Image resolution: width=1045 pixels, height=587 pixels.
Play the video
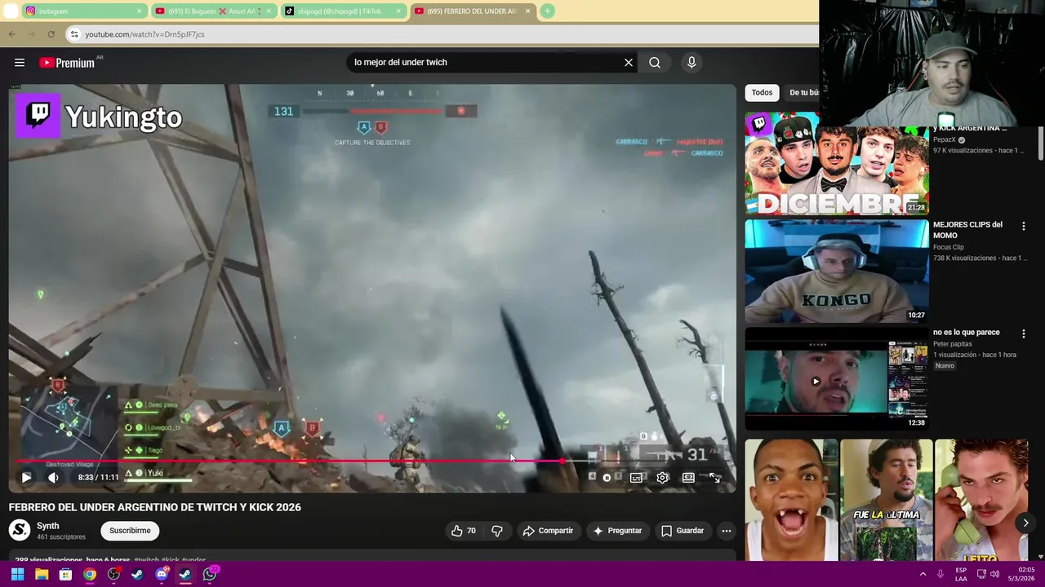tap(26, 478)
